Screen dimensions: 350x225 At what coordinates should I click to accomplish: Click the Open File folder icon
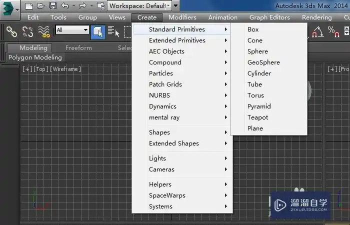(40, 6)
